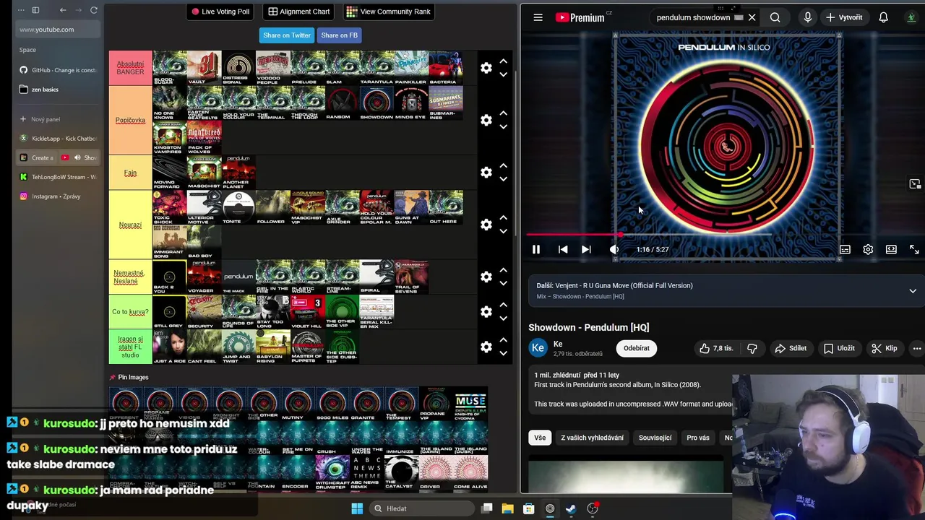
Task: Move Neurazí tier up
Action: click(503, 218)
